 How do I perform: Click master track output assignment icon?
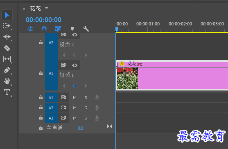(x=109, y=126)
